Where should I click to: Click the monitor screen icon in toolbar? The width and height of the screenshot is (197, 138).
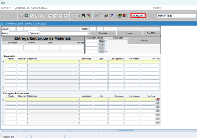pyautogui.click(x=27, y=16)
